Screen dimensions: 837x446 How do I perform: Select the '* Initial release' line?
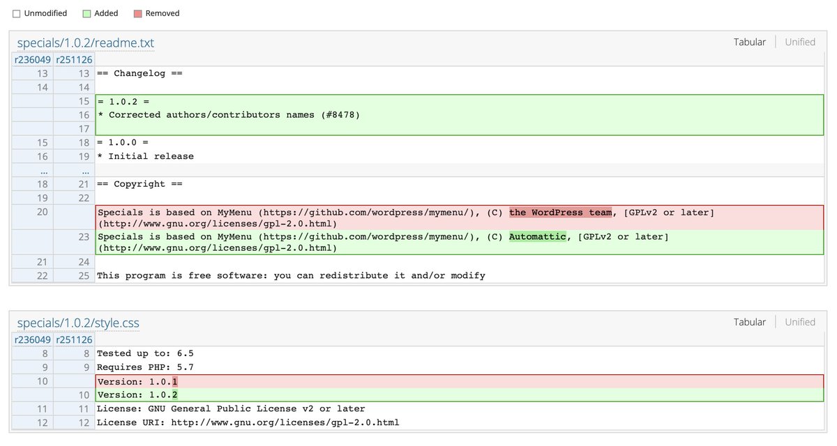[459, 156]
